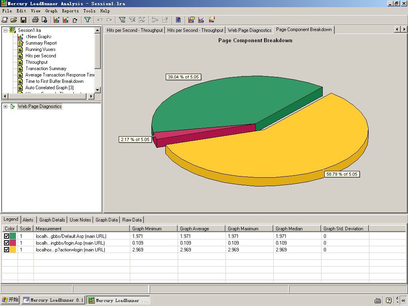Click the Graph Average column header

pos(201,228)
